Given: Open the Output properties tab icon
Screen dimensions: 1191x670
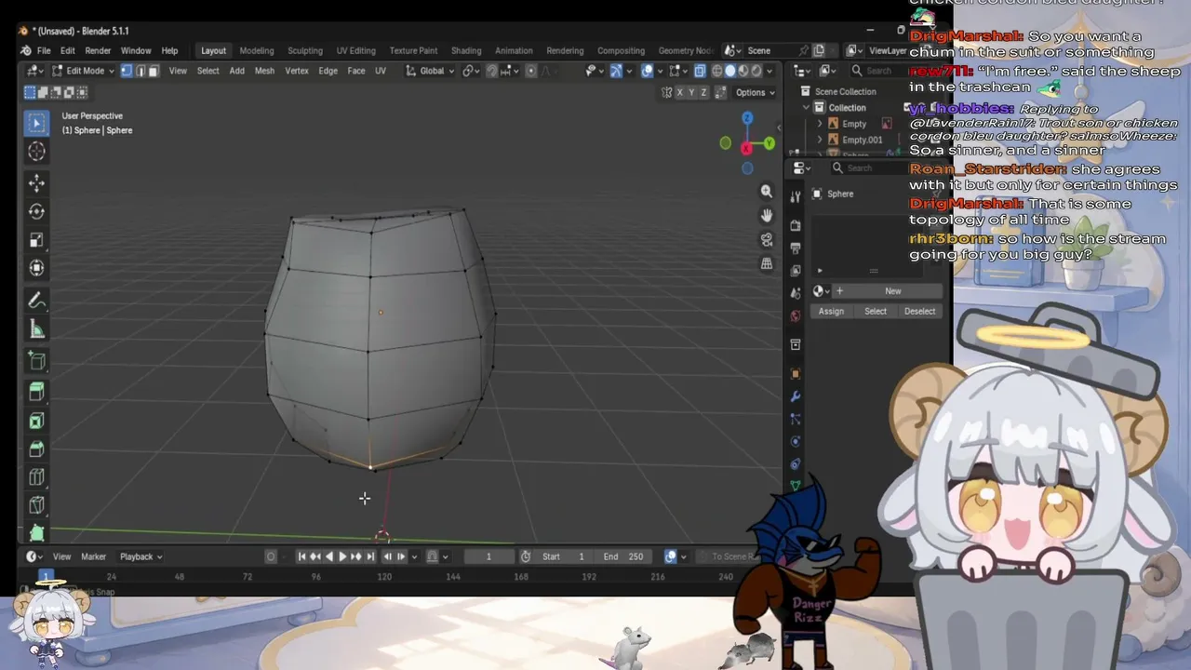Looking at the screenshot, I should [796, 248].
